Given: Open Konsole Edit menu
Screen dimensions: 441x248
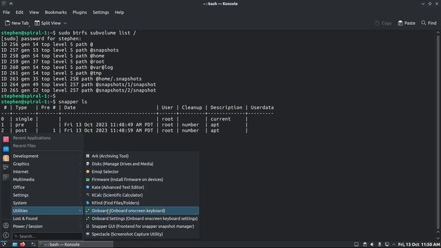Looking at the screenshot, I should tap(19, 12).
